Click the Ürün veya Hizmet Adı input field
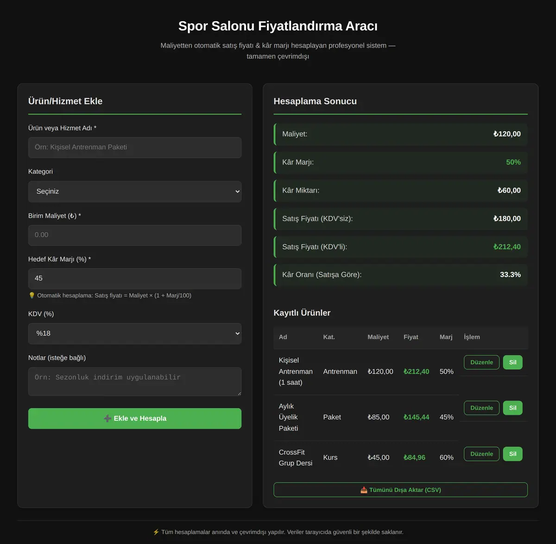The image size is (556, 544). (x=135, y=147)
